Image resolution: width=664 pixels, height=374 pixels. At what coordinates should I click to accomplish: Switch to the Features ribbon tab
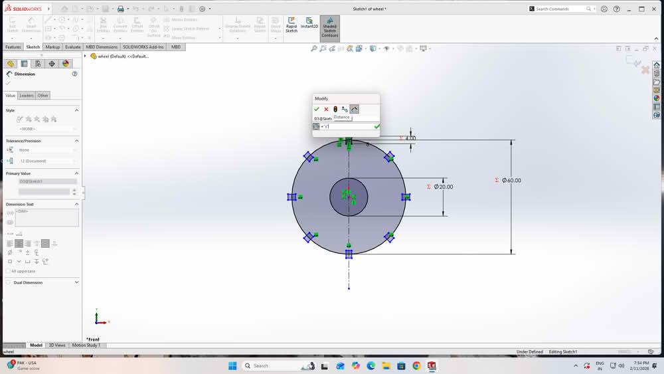[13, 47]
